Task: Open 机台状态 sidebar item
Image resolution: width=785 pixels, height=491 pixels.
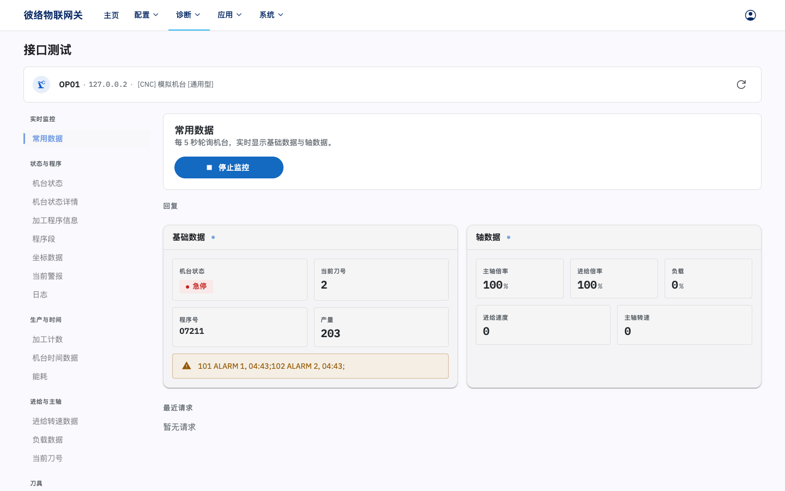Action: (87, 183)
